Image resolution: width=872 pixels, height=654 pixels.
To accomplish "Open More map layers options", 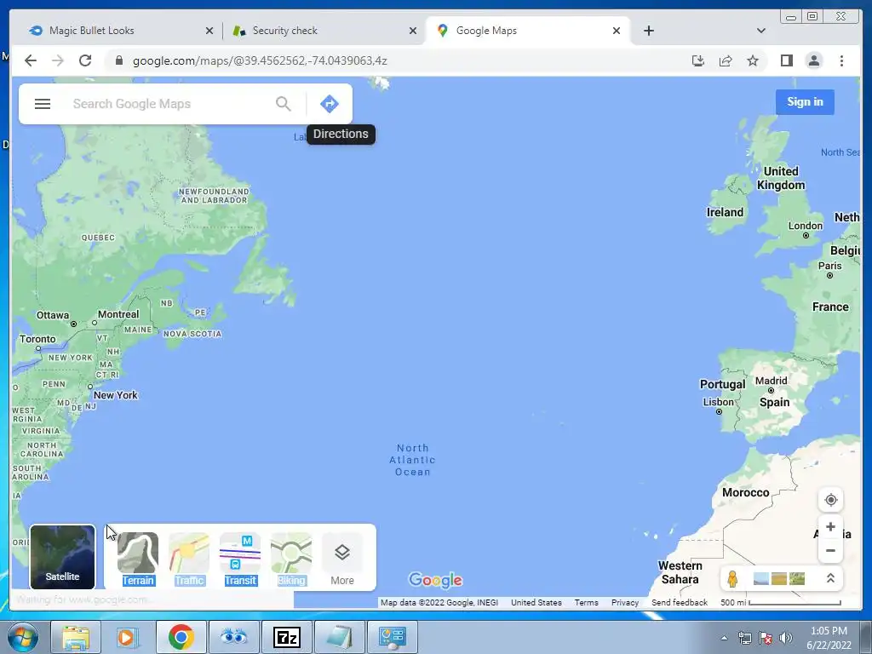I will click(342, 559).
